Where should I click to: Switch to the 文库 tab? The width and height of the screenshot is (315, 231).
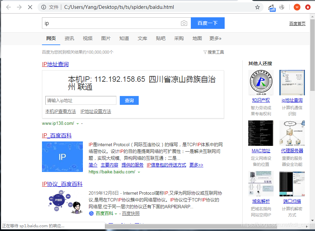[x=142, y=38]
